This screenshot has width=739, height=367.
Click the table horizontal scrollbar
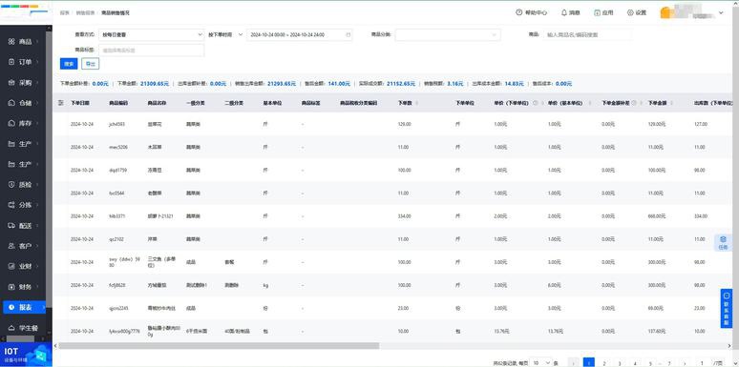tap(219, 346)
